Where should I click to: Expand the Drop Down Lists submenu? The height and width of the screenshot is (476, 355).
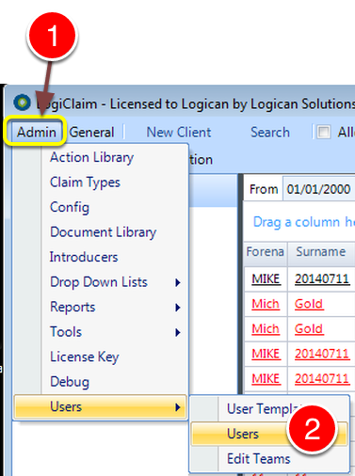click(101, 282)
